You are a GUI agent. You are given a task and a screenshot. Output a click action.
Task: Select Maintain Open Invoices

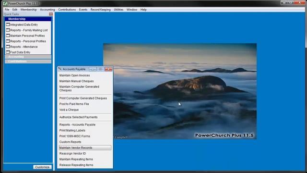75,75
